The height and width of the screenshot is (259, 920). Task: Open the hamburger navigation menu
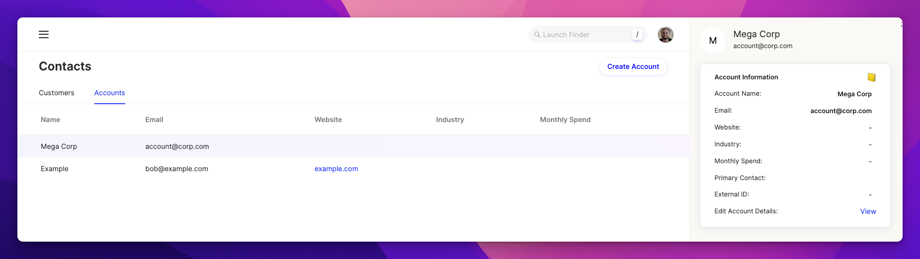pos(44,34)
